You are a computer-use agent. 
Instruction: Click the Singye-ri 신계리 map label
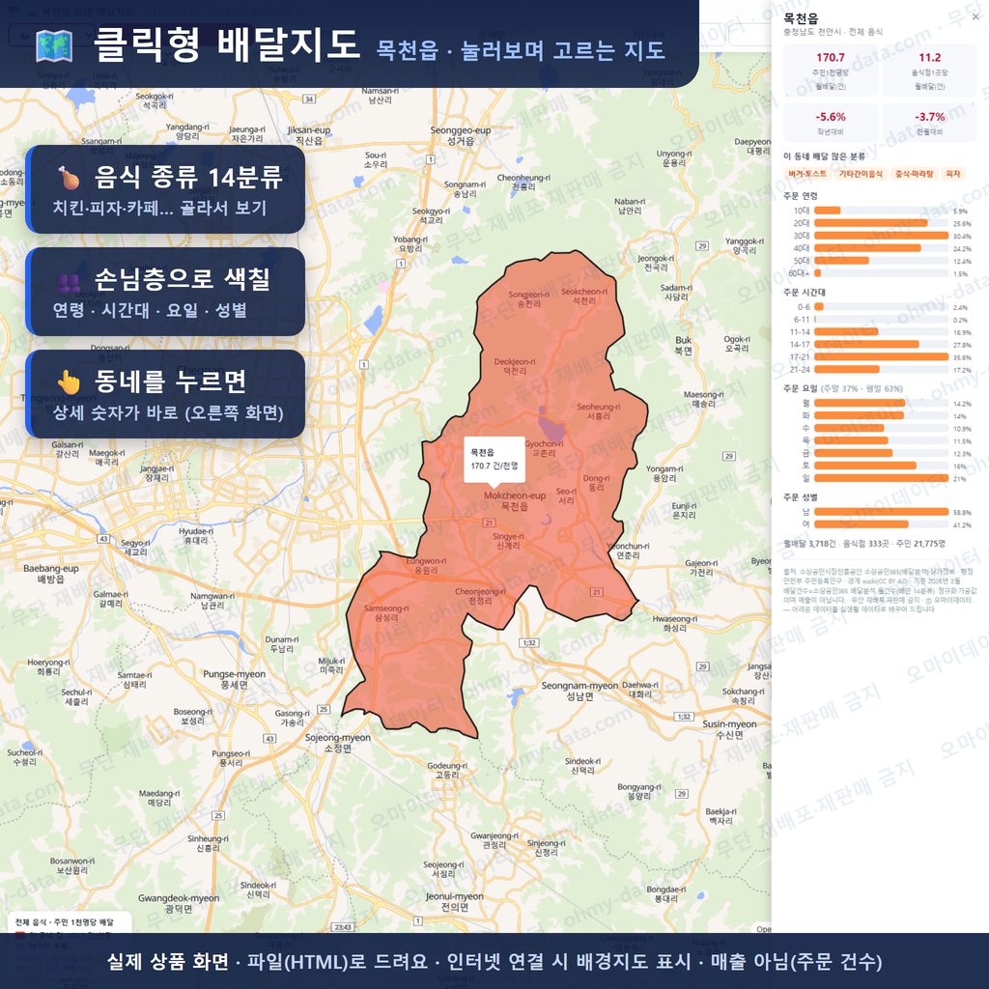coord(508,541)
